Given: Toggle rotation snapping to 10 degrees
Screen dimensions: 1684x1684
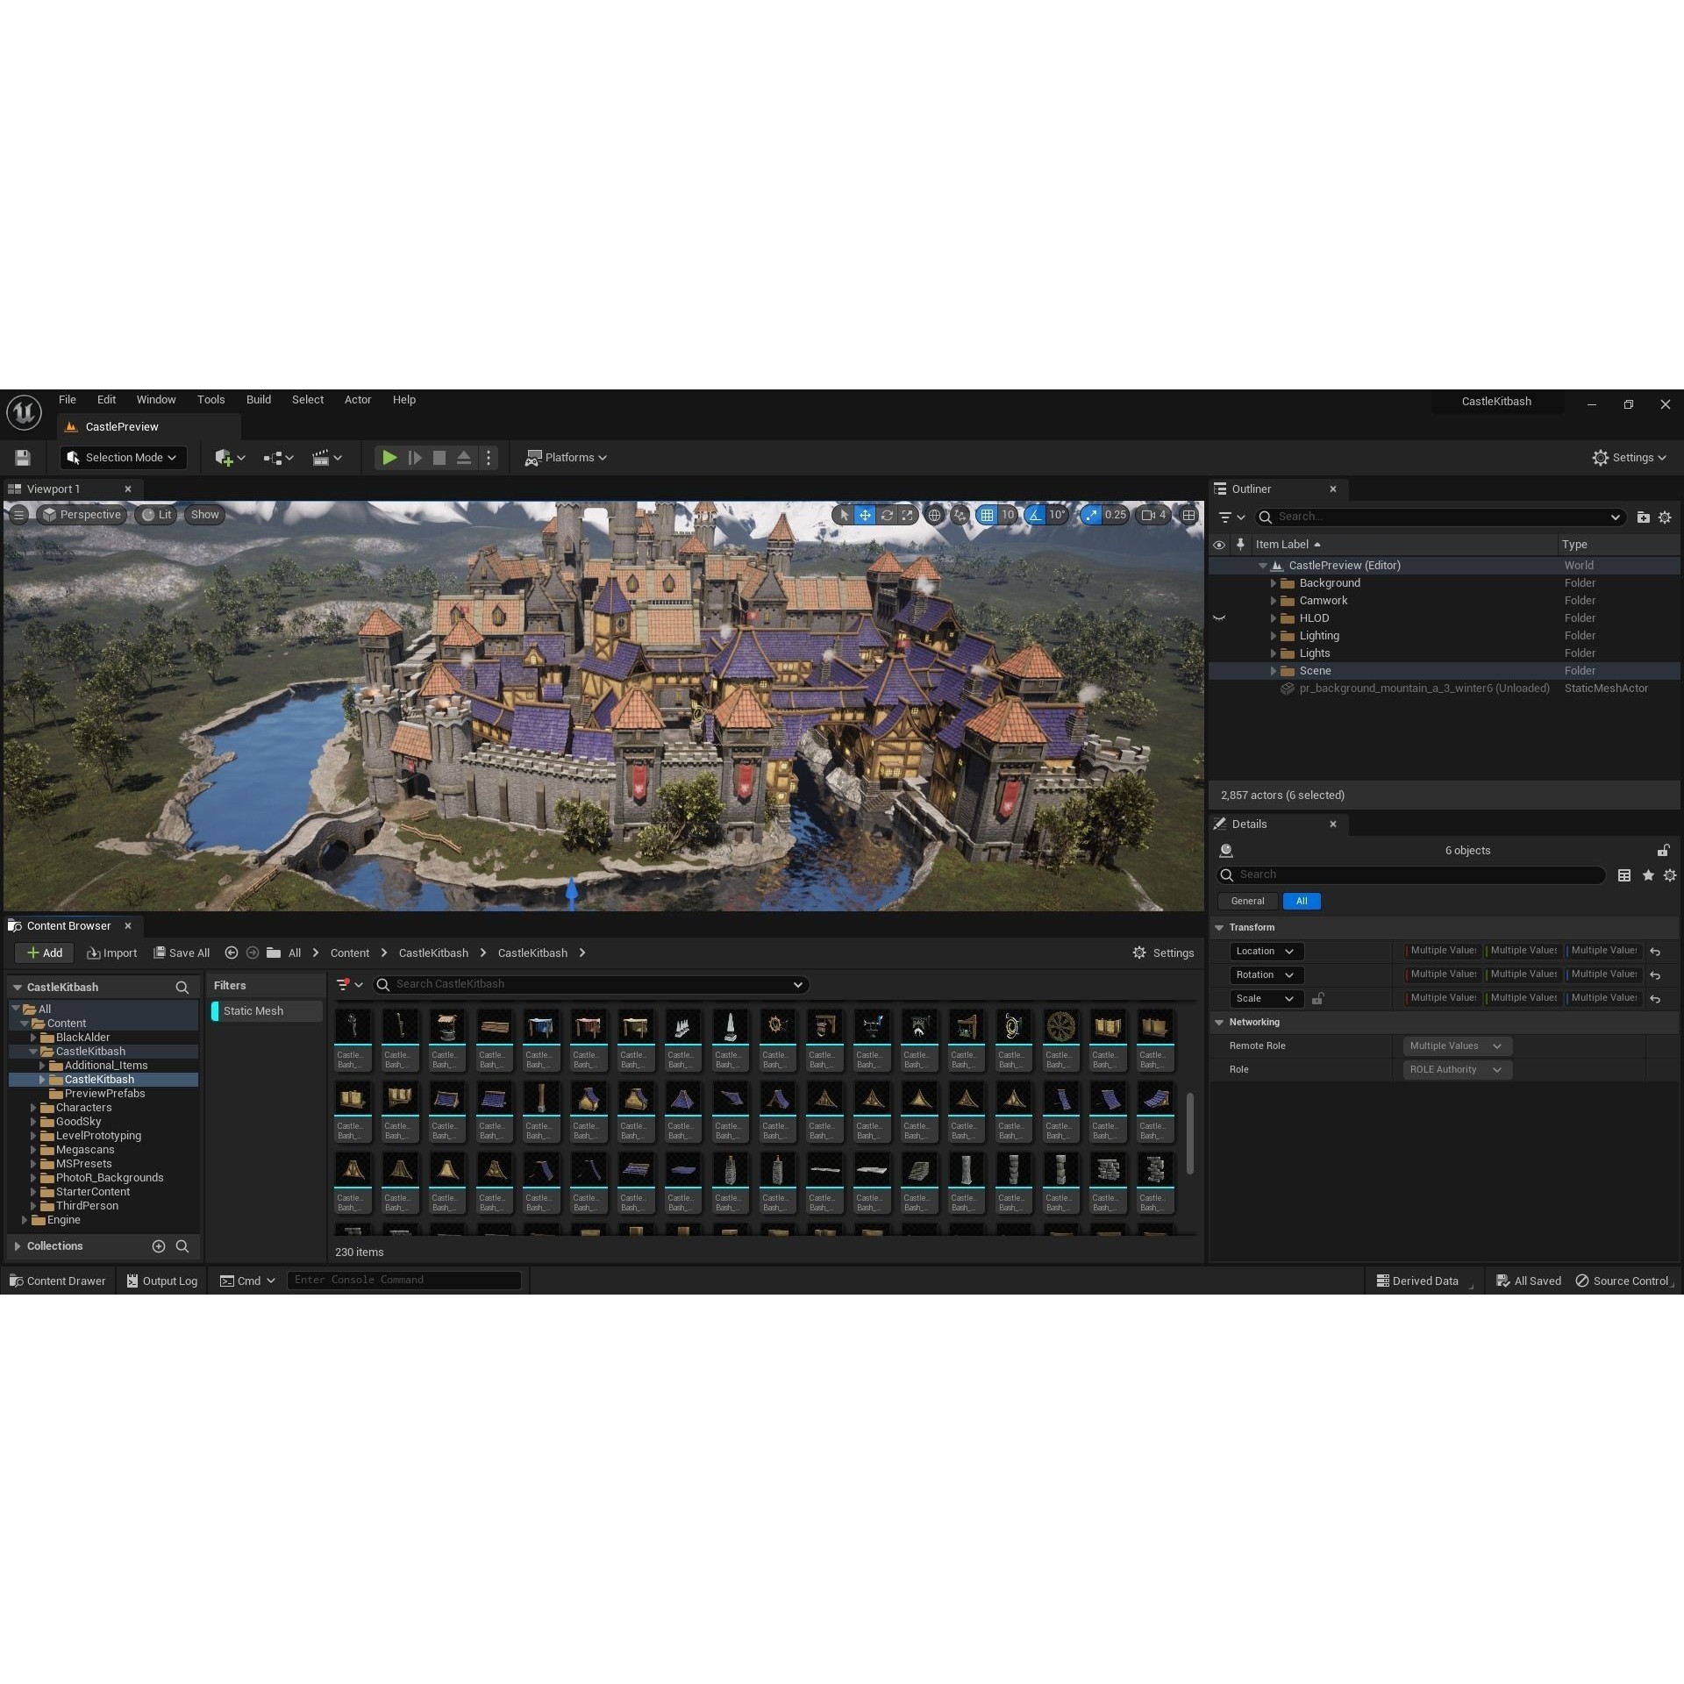Looking at the screenshot, I should 1037,515.
